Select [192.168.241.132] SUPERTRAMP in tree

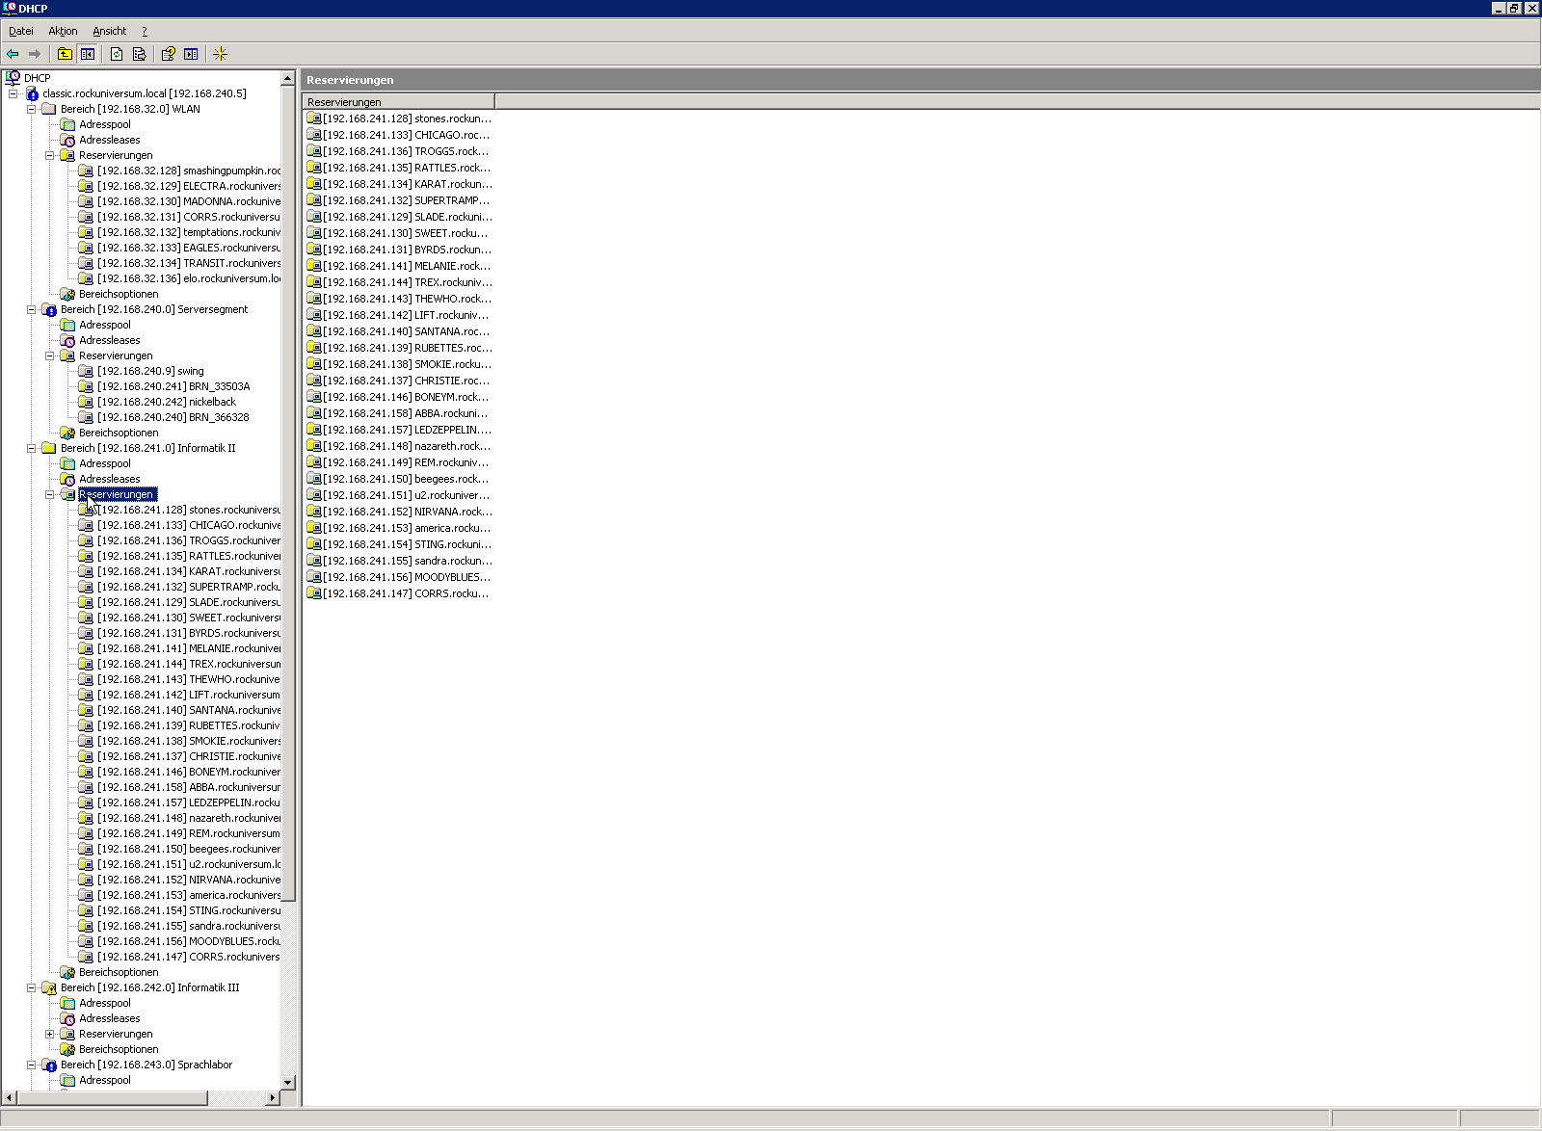tap(188, 587)
